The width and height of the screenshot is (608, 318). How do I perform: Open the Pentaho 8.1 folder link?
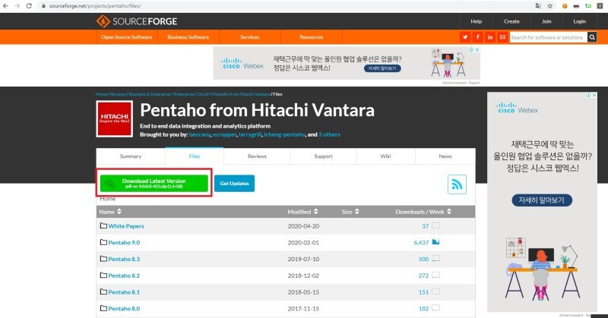coord(124,292)
